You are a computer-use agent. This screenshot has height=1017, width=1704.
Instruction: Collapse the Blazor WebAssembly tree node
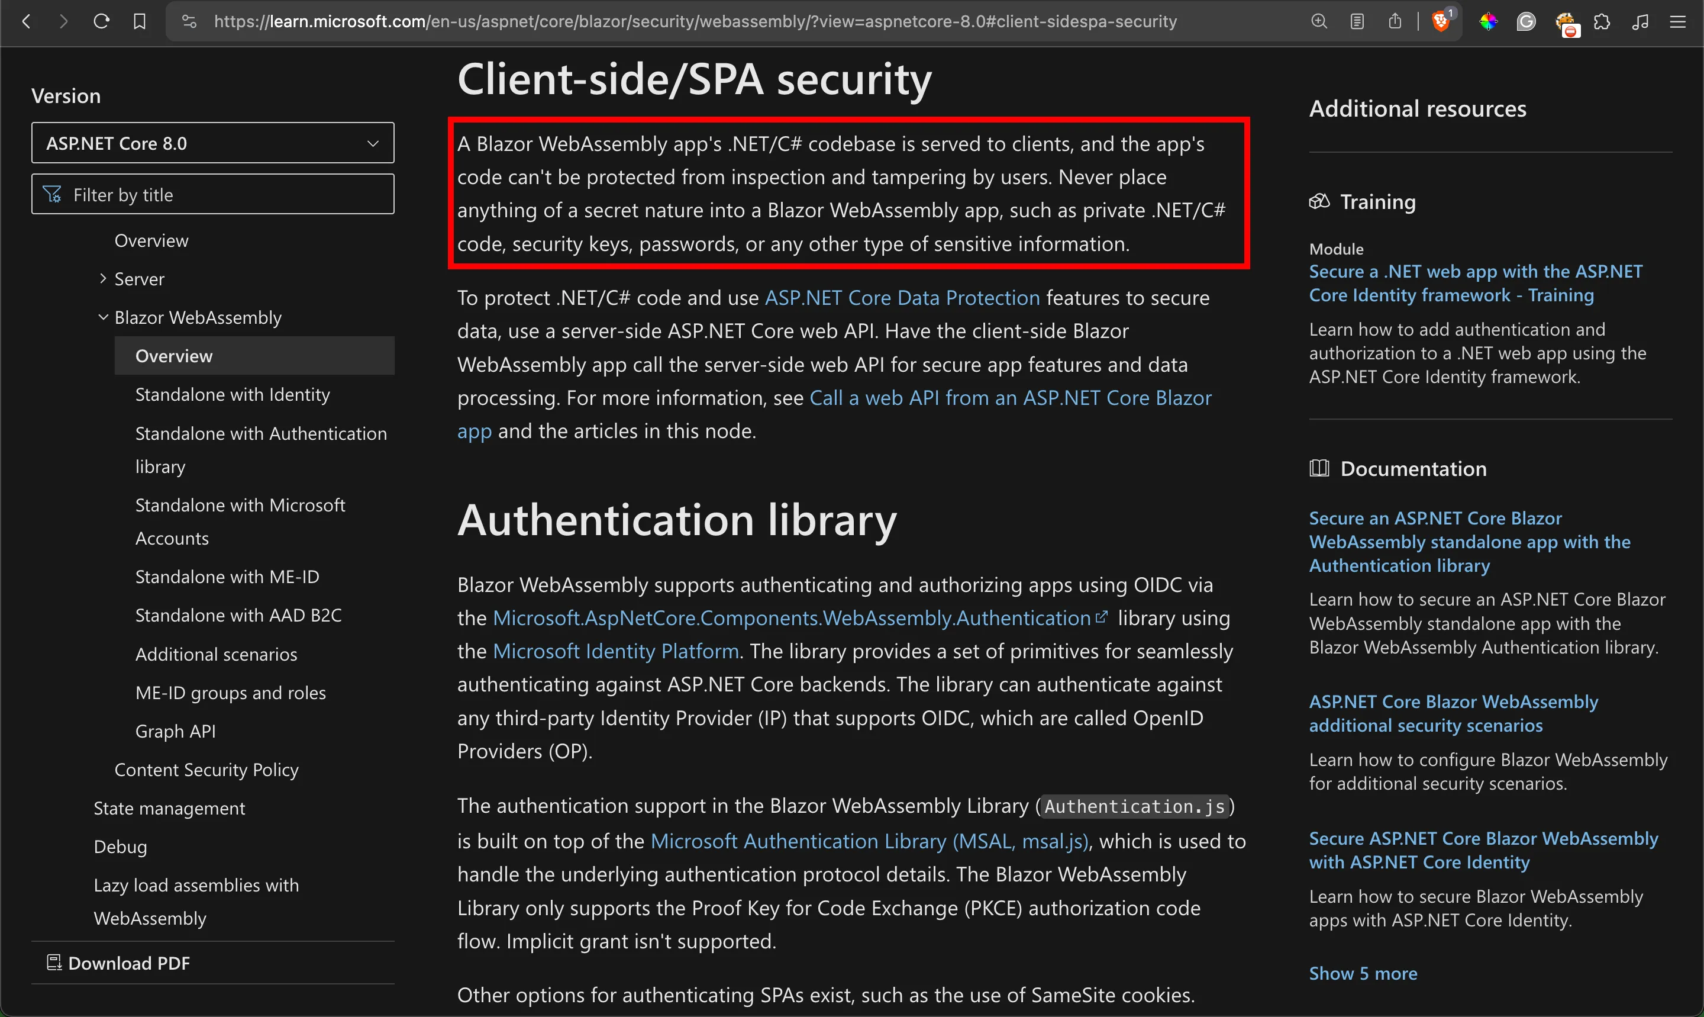coord(103,317)
